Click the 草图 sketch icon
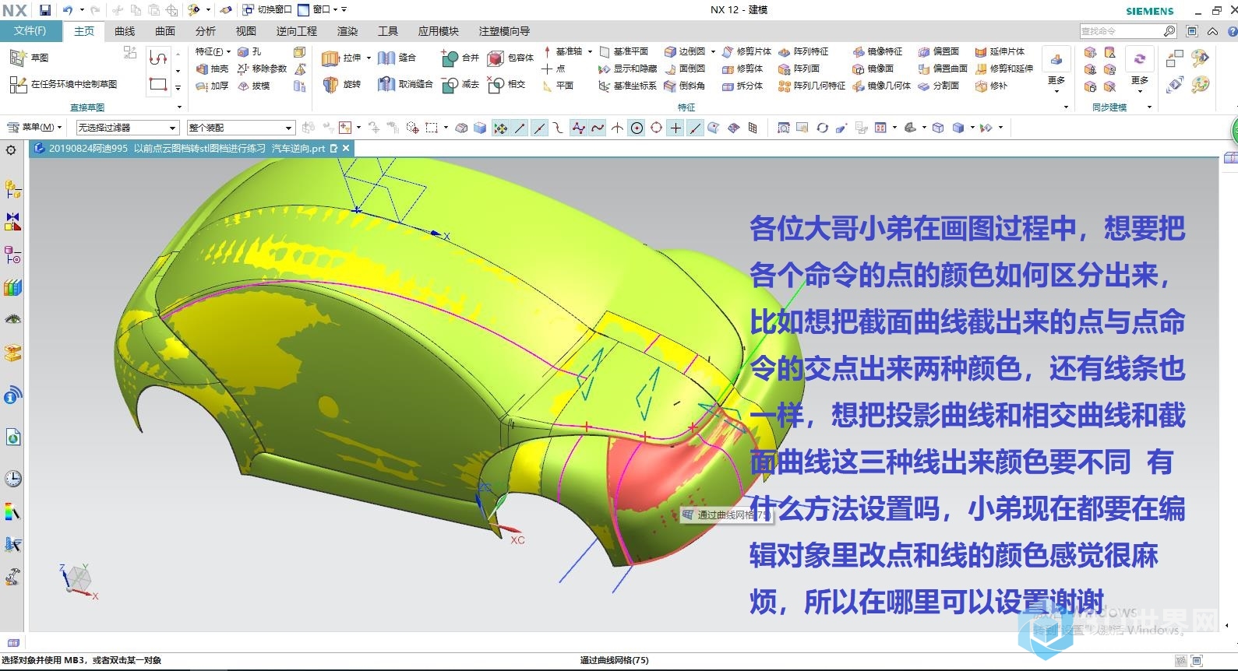Image resolution: width=1238 pixels, height=671 pixels. (18, 58)
